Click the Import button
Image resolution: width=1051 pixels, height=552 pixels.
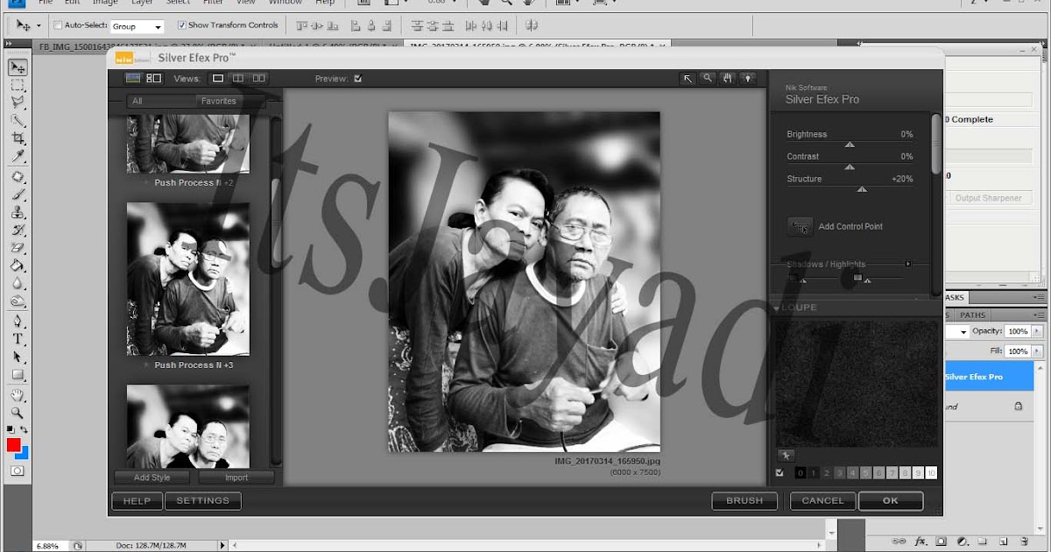pos(236,478)
